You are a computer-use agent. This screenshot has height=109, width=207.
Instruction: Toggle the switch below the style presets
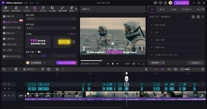point(39,52)
